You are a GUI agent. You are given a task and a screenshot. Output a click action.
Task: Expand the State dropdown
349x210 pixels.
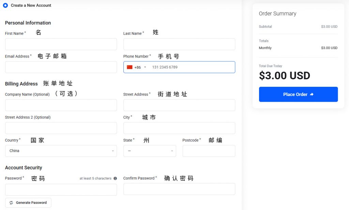pyautogui.click(x=150, y=150)
